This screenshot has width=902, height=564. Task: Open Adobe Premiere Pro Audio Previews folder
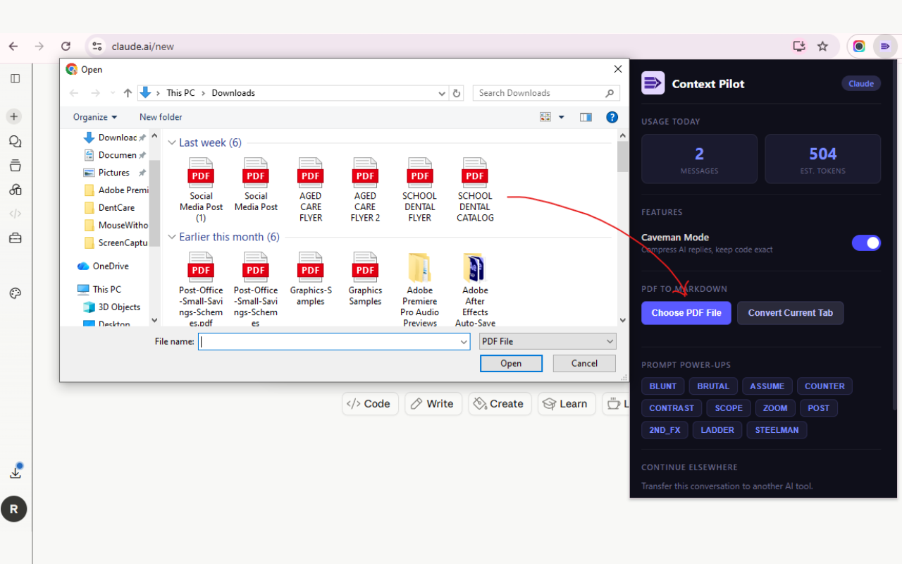coord(420,290)
